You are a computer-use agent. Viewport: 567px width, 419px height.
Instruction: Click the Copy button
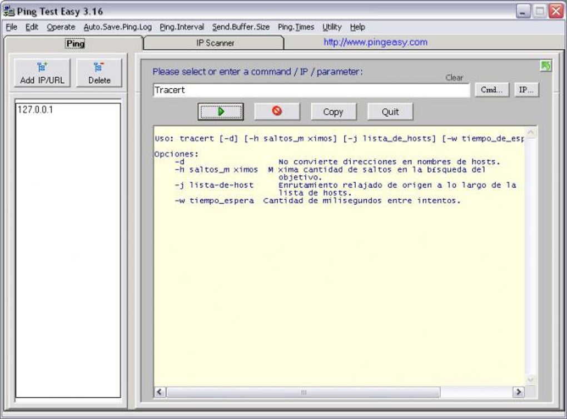pos(333,112)
